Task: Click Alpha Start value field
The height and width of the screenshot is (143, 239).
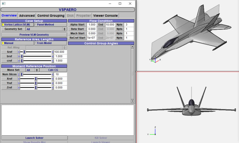Action: tap(92, 24)
